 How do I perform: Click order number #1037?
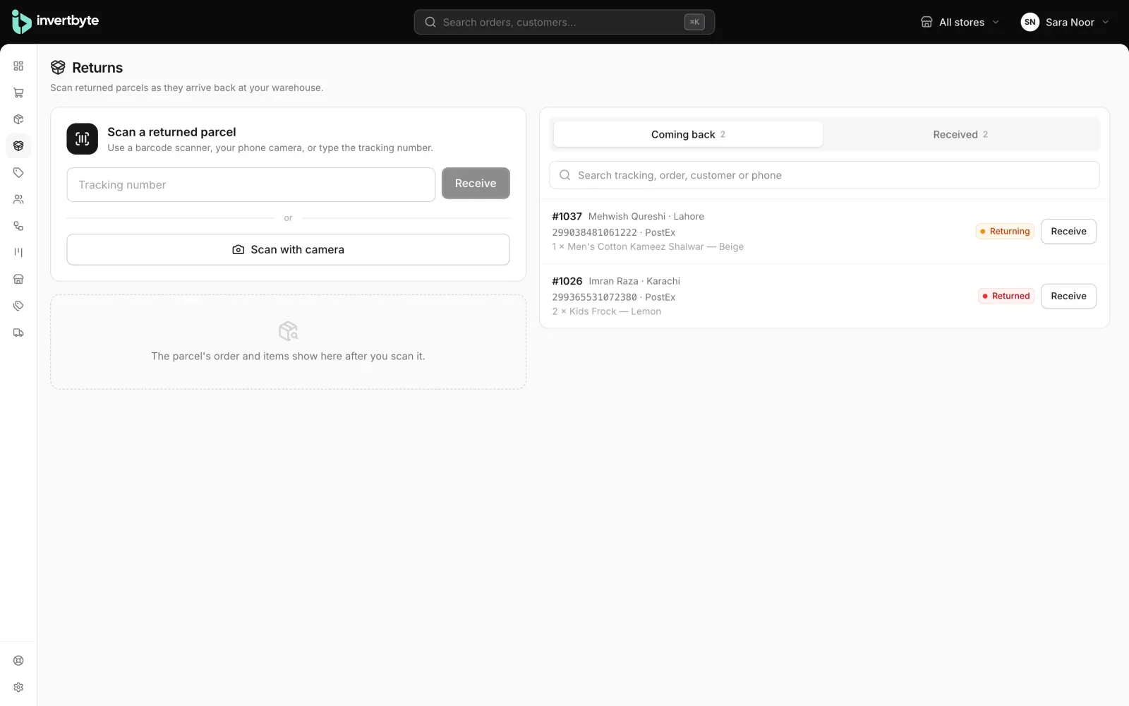(x=567, y=217)
